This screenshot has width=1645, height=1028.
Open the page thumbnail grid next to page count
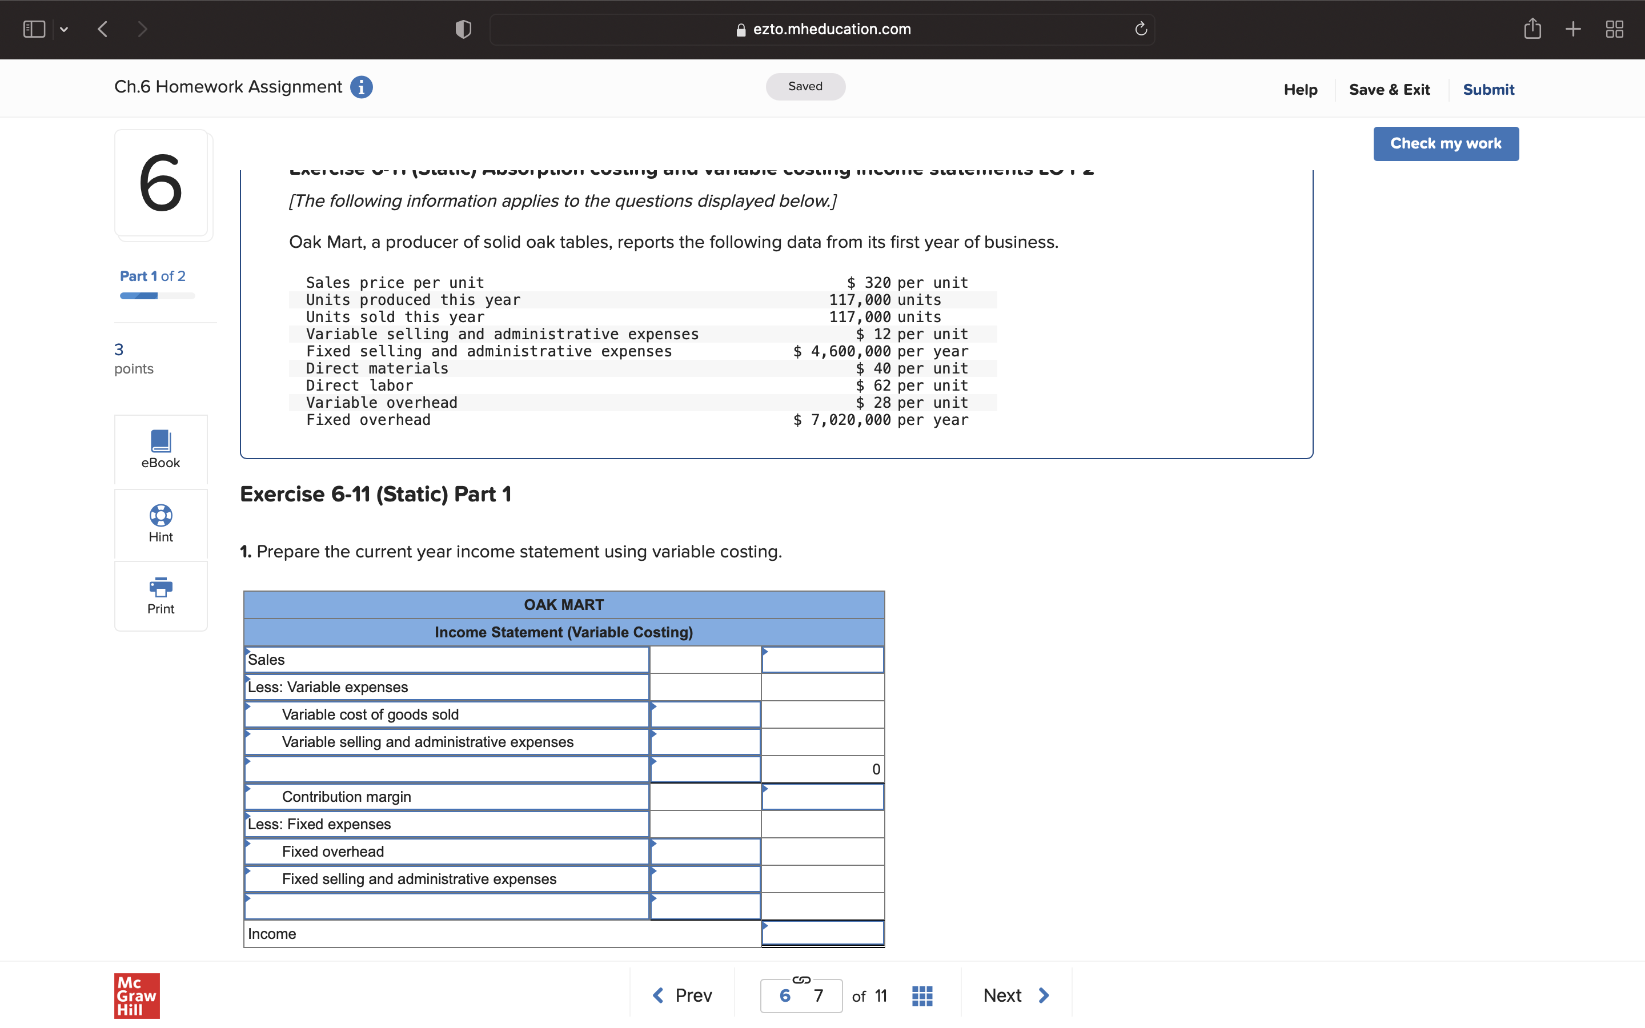click(921, 995)
